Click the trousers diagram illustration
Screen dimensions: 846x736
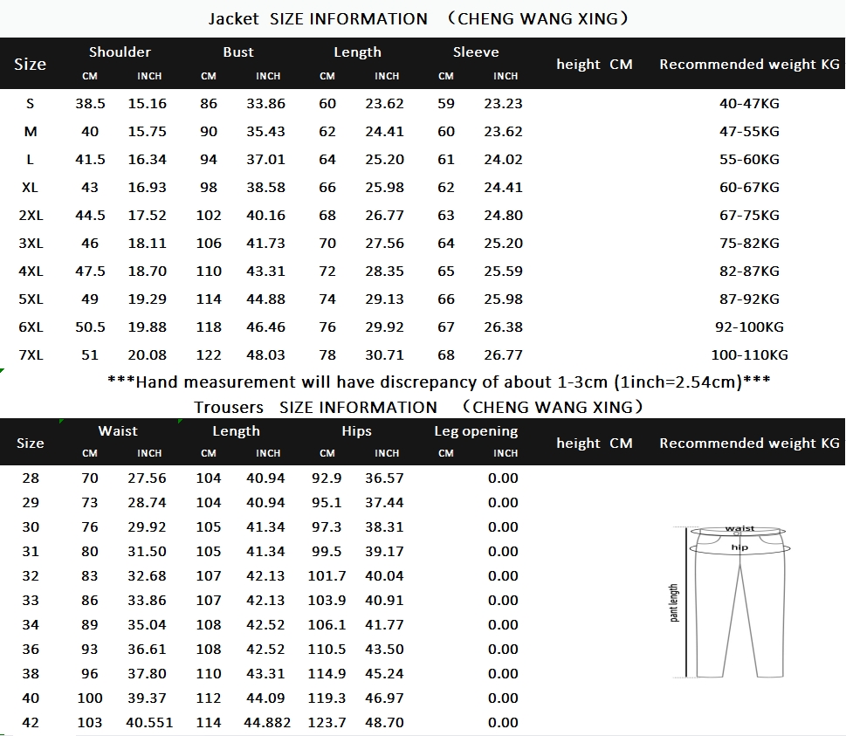(x=730, y=602)
